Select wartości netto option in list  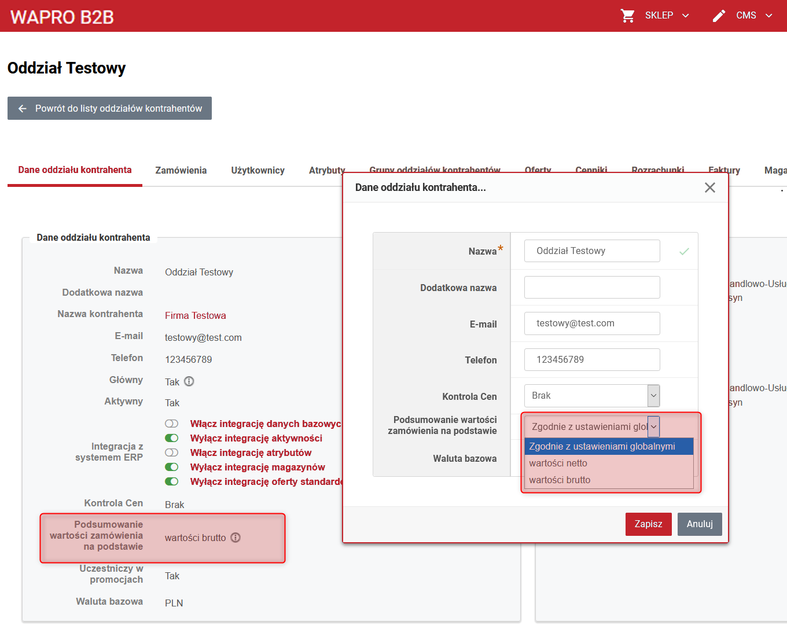tap(609, 463)
